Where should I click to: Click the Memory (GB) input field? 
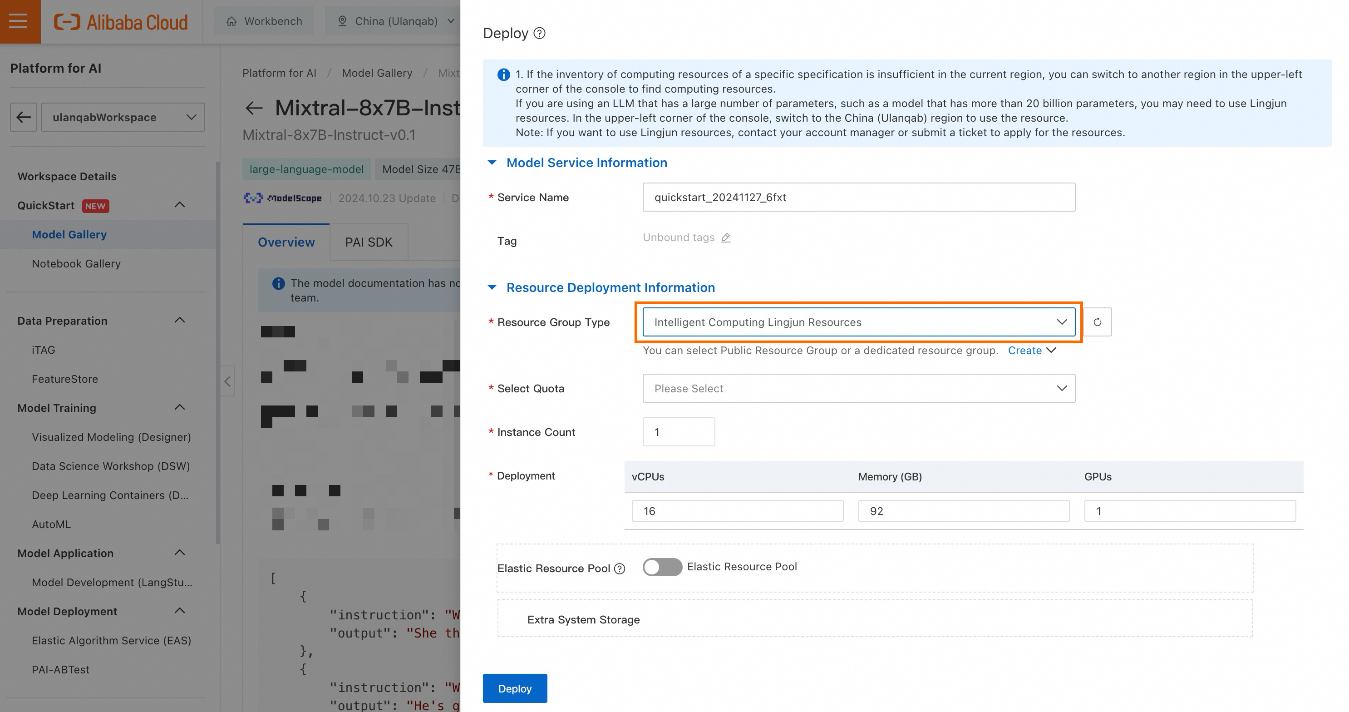964,511
